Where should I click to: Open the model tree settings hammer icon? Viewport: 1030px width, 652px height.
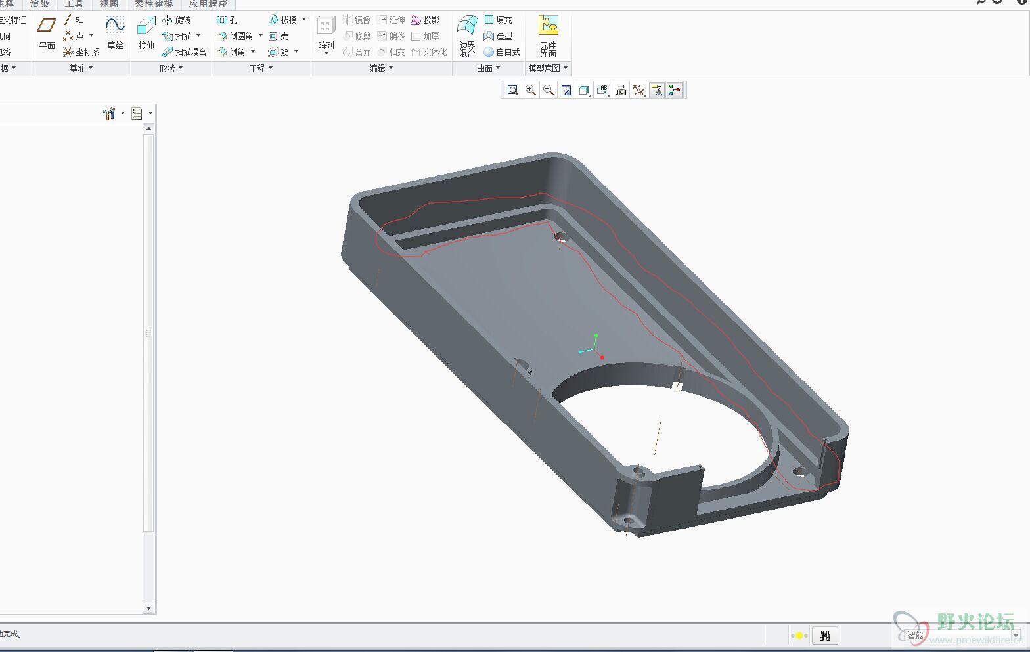pos(110,114)
